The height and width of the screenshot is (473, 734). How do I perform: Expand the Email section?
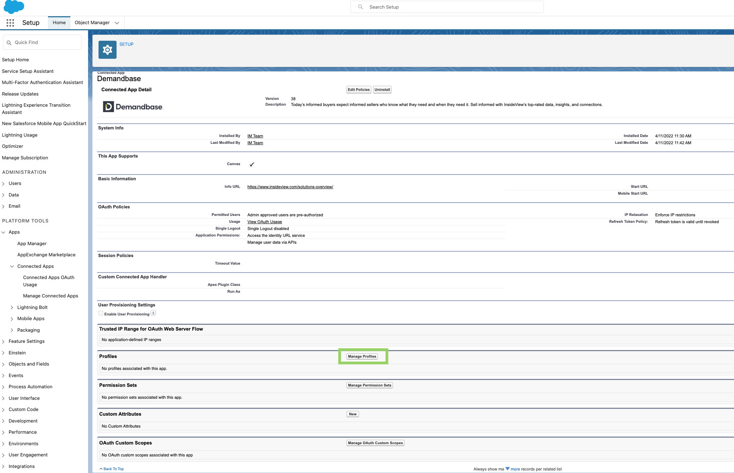3,207
